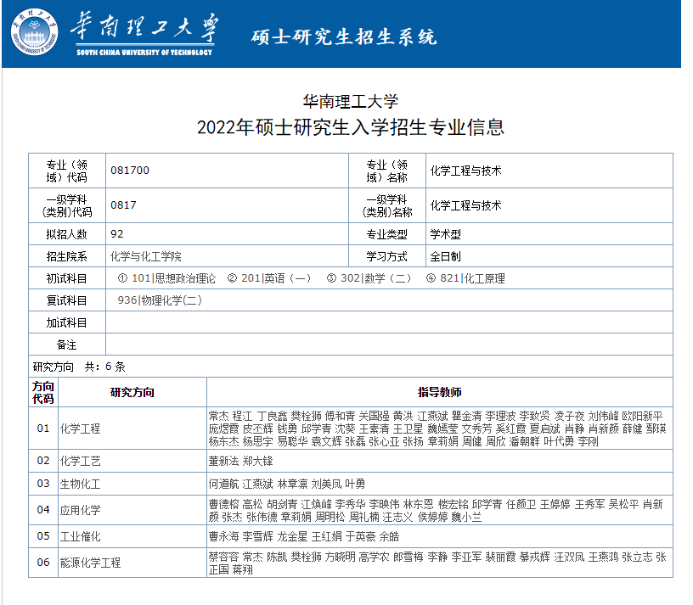Click advisor 曹永海 in the 工业催化 row
Viewport: 693px width, 605px height.
point(223,536)
